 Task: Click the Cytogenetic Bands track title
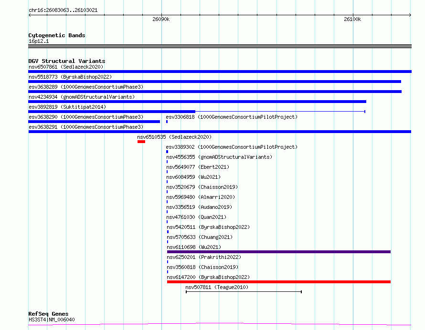click(57, 35)
